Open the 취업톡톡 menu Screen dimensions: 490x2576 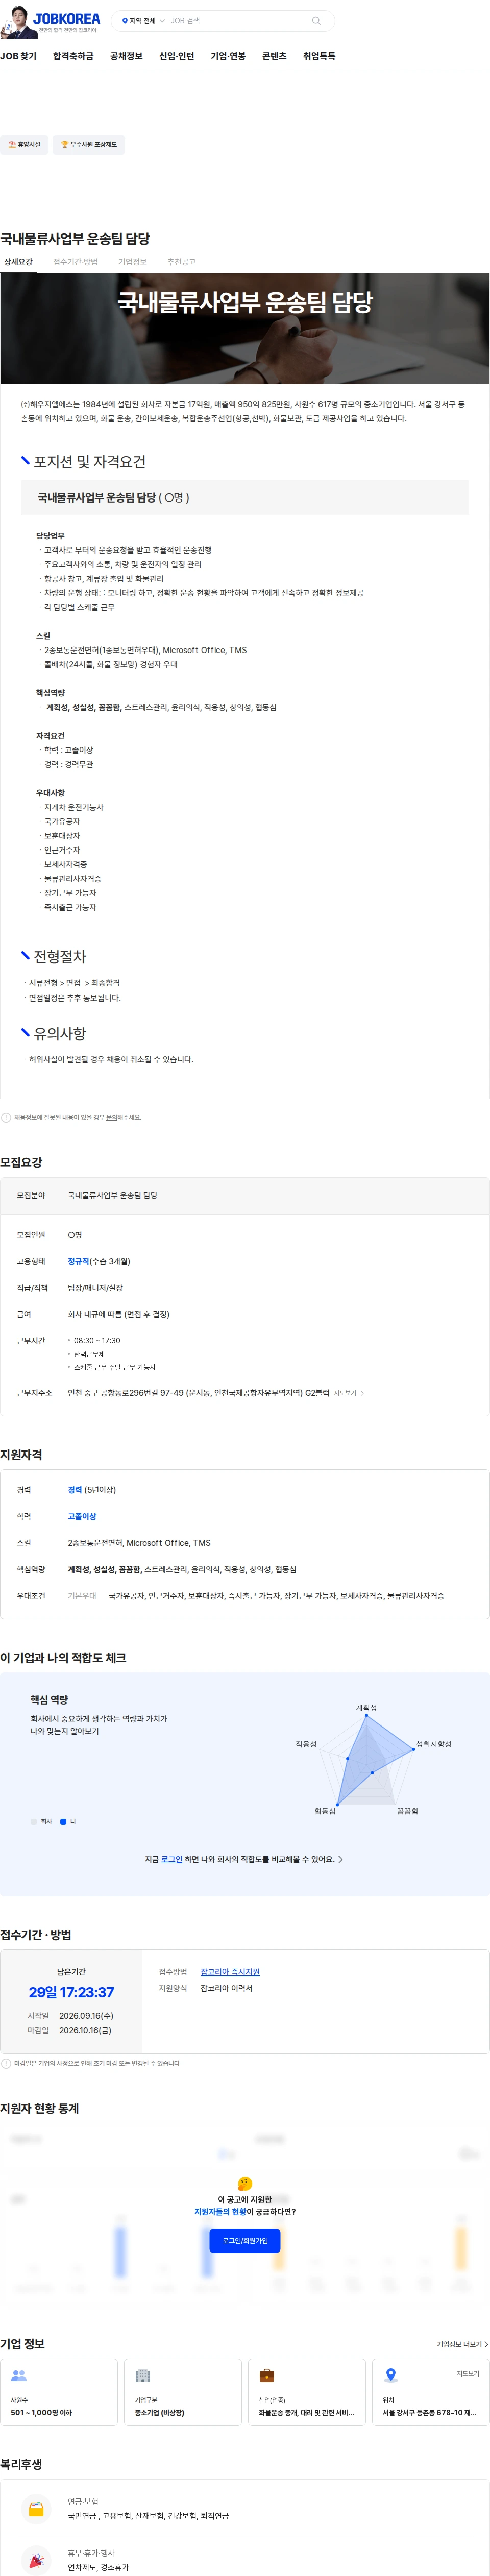point(319,56)
